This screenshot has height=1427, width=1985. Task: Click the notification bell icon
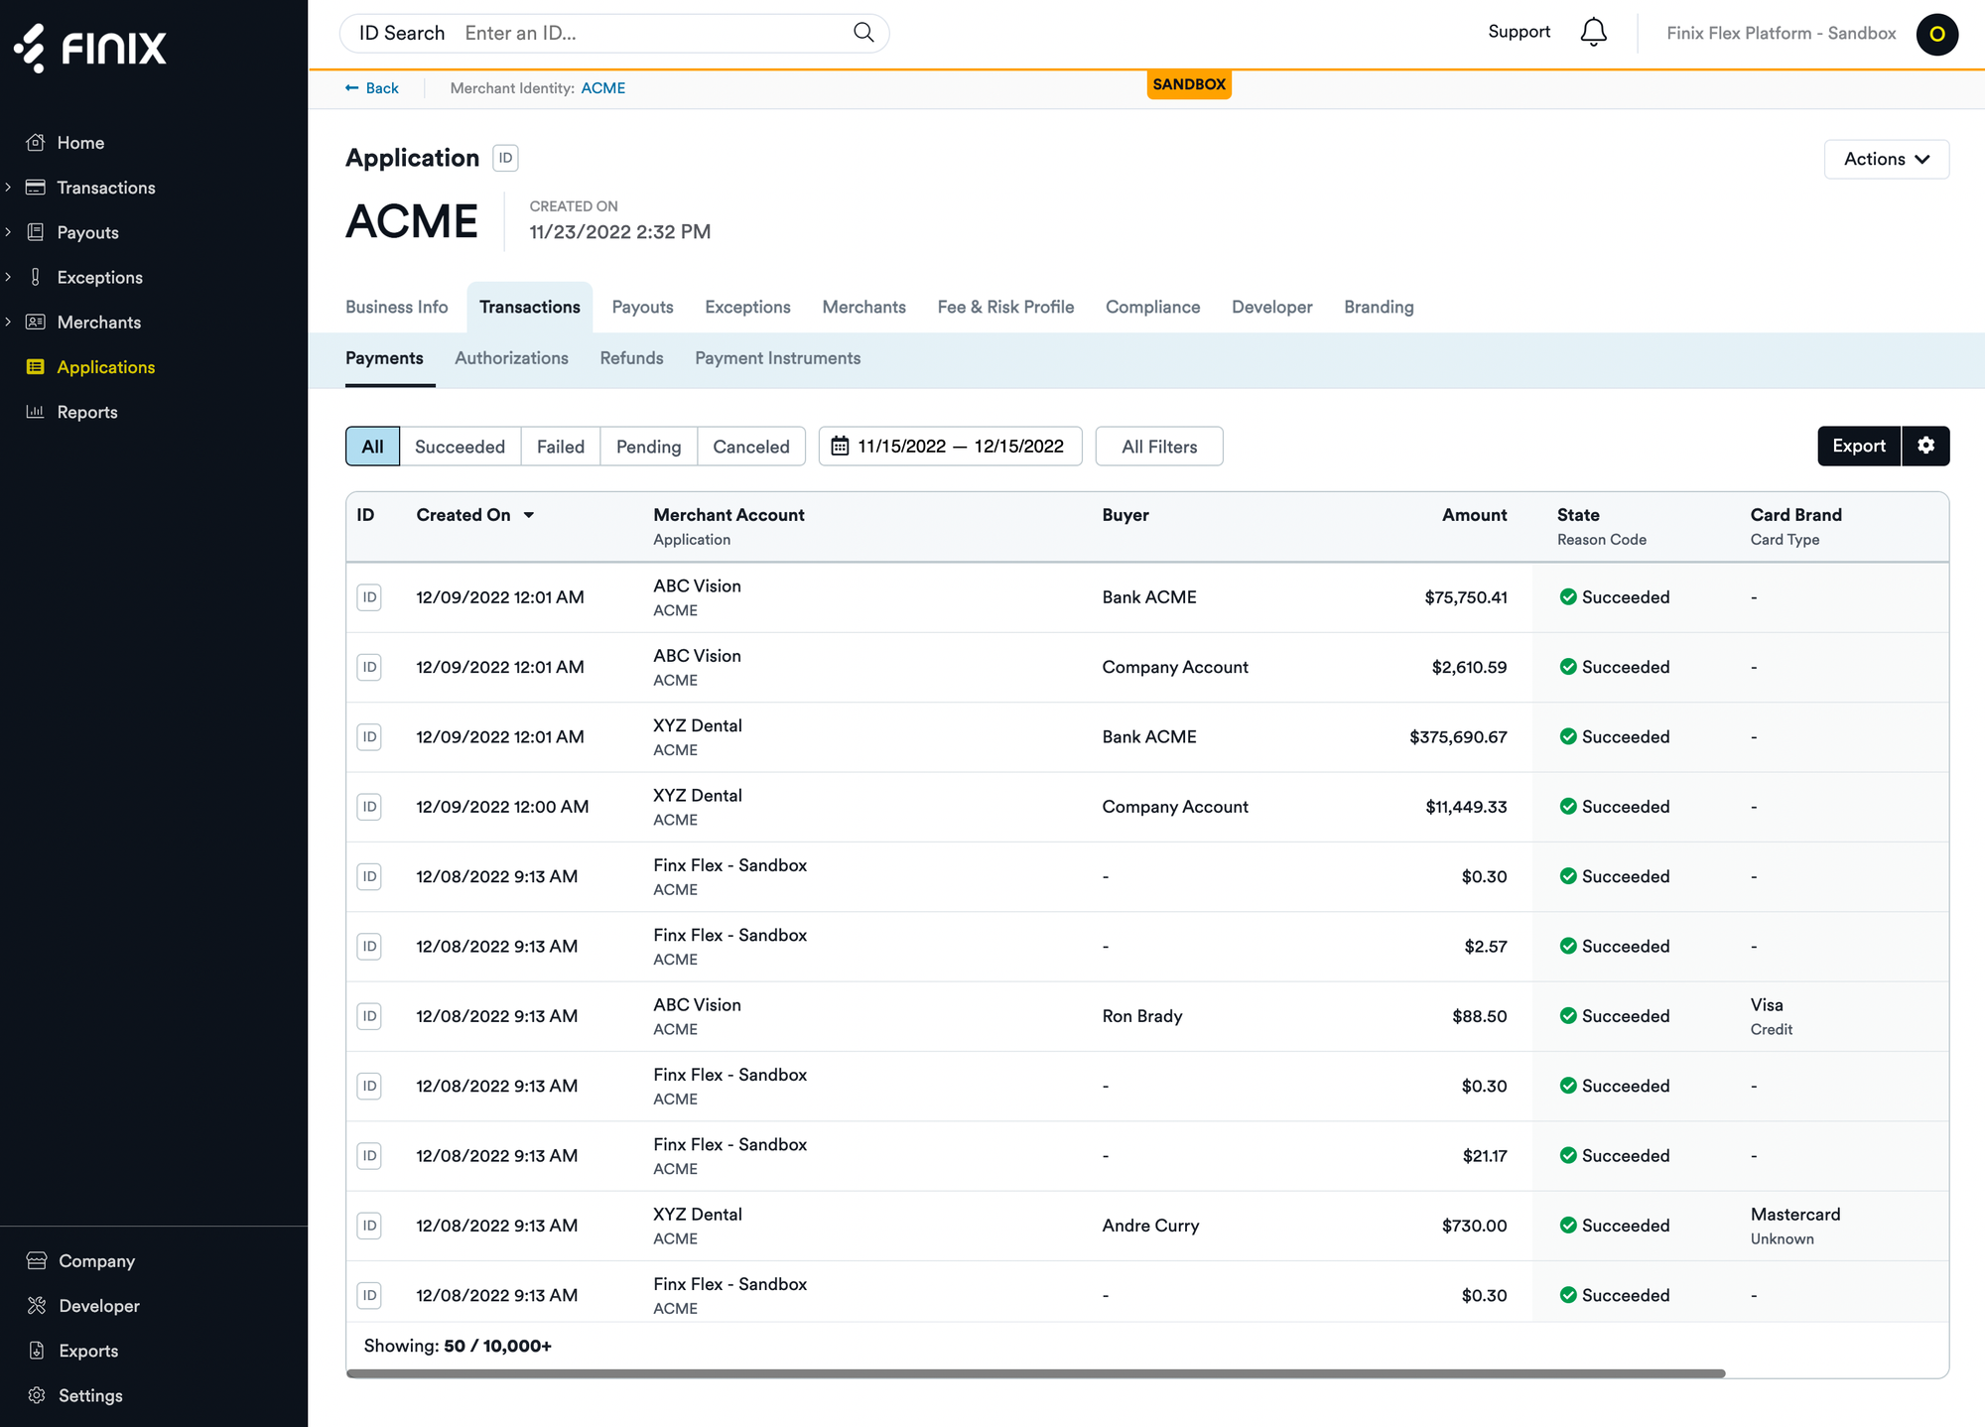1593,33
